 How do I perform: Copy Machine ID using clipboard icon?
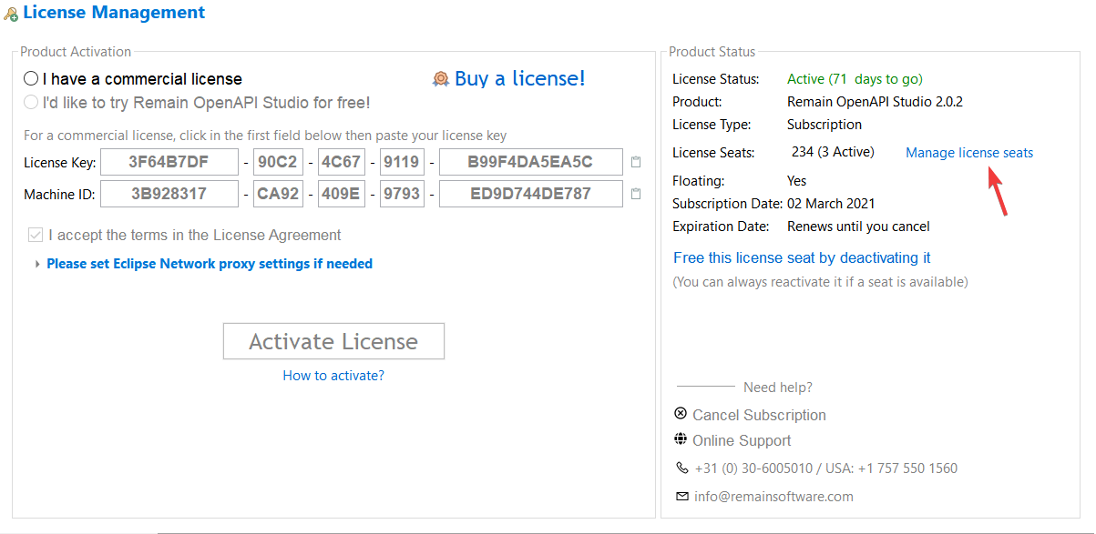pyautogui.click(x=636, y=194)
